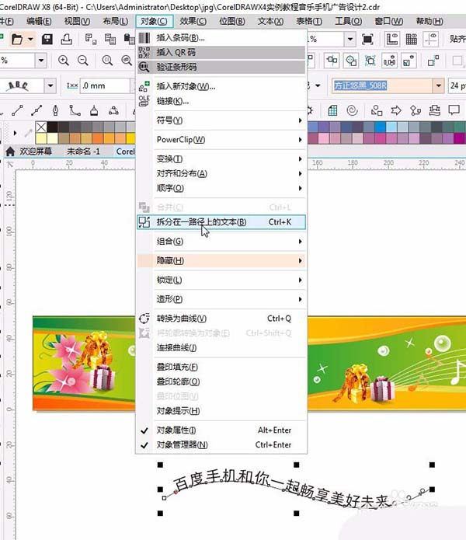Expand the Align and Distribute submenu
Viewport: 466px width, 540px height.
coord(221,173)
